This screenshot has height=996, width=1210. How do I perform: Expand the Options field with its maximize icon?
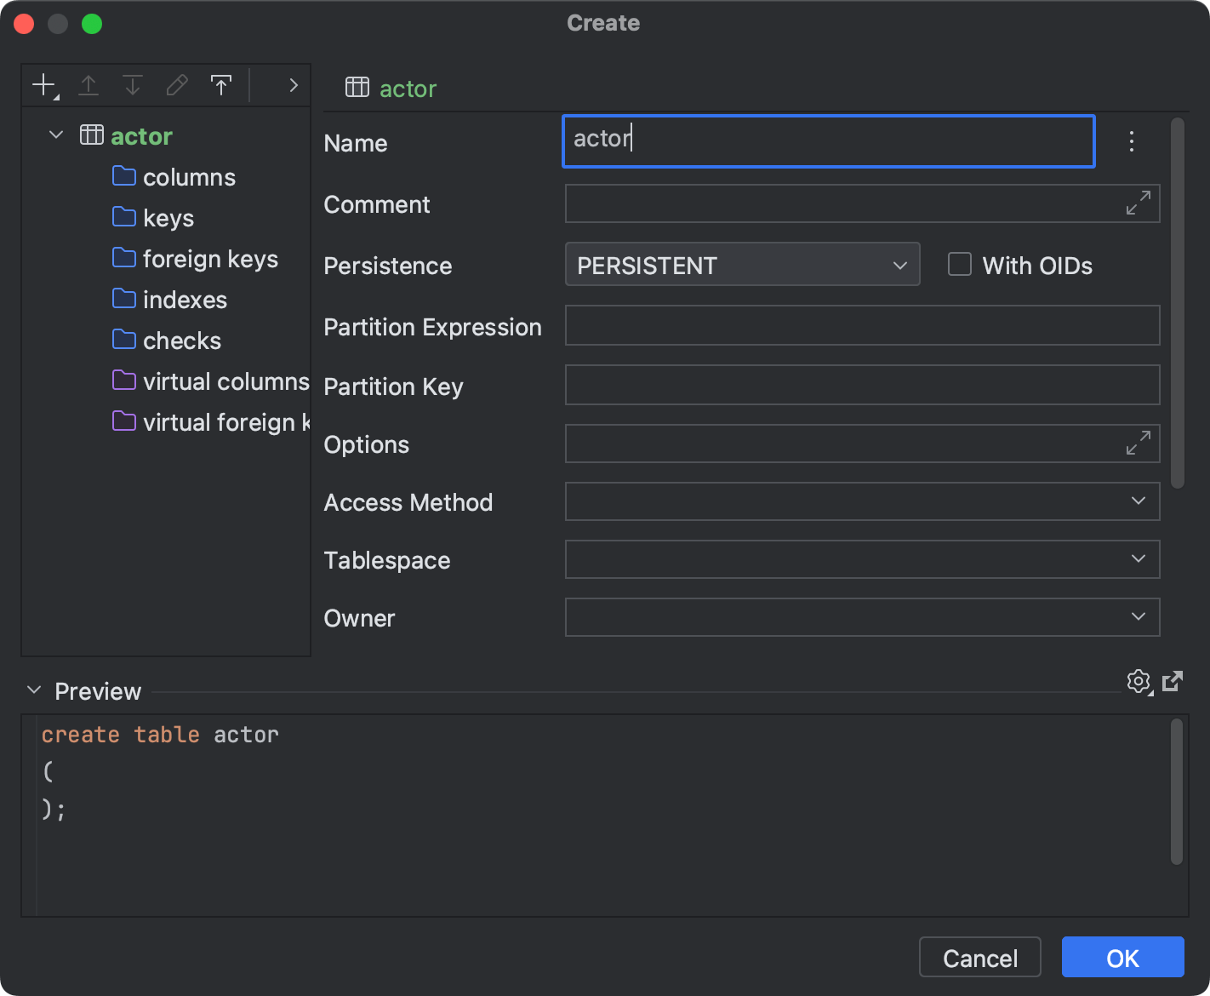[x=1137, y=444]
